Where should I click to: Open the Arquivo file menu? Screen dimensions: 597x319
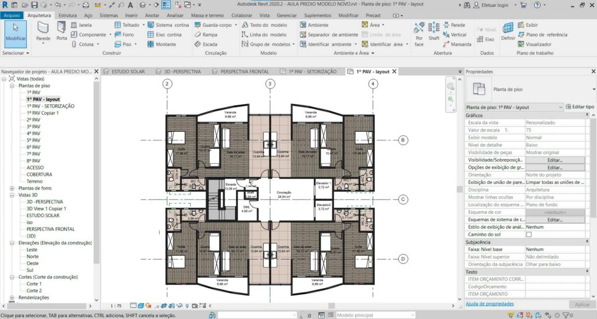(12, 16)
